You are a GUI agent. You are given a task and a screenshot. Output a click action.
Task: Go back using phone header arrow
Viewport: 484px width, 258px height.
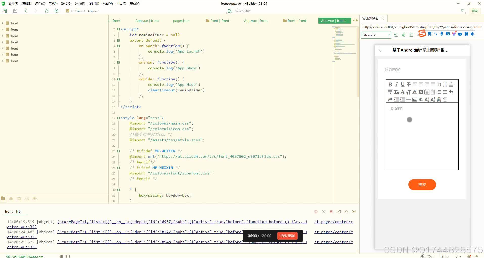380,50
